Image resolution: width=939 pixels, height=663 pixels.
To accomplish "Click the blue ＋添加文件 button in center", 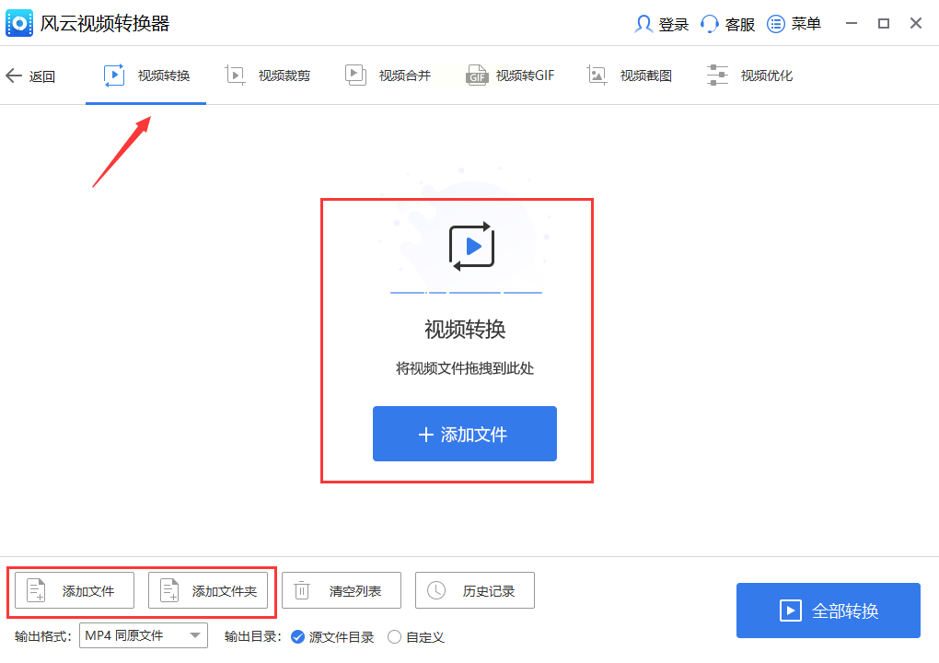I will coord(465,434).
